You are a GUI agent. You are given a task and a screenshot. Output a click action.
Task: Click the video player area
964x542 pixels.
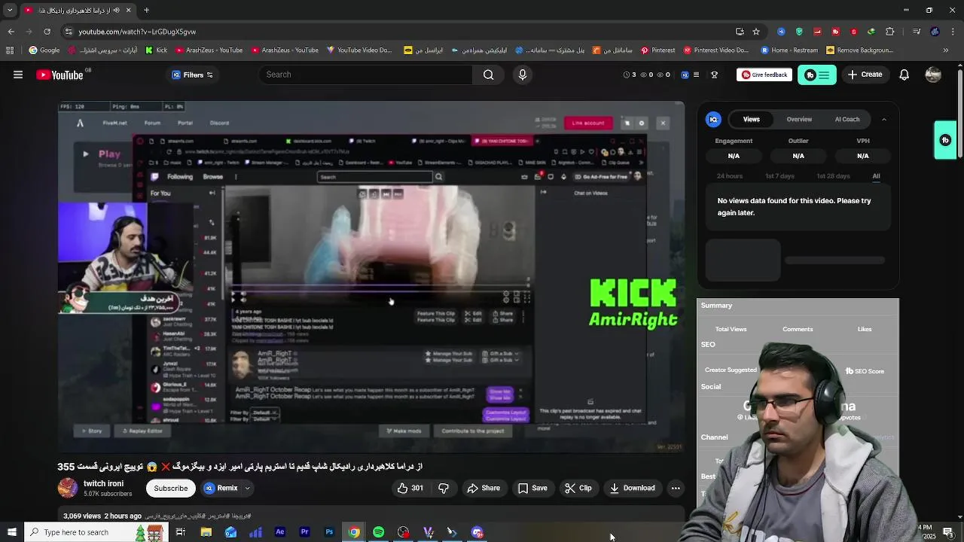click(371, 276)
